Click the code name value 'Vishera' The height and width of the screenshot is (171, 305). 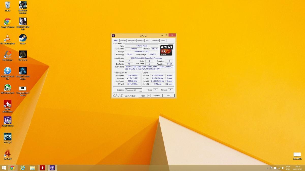[134, 49]
